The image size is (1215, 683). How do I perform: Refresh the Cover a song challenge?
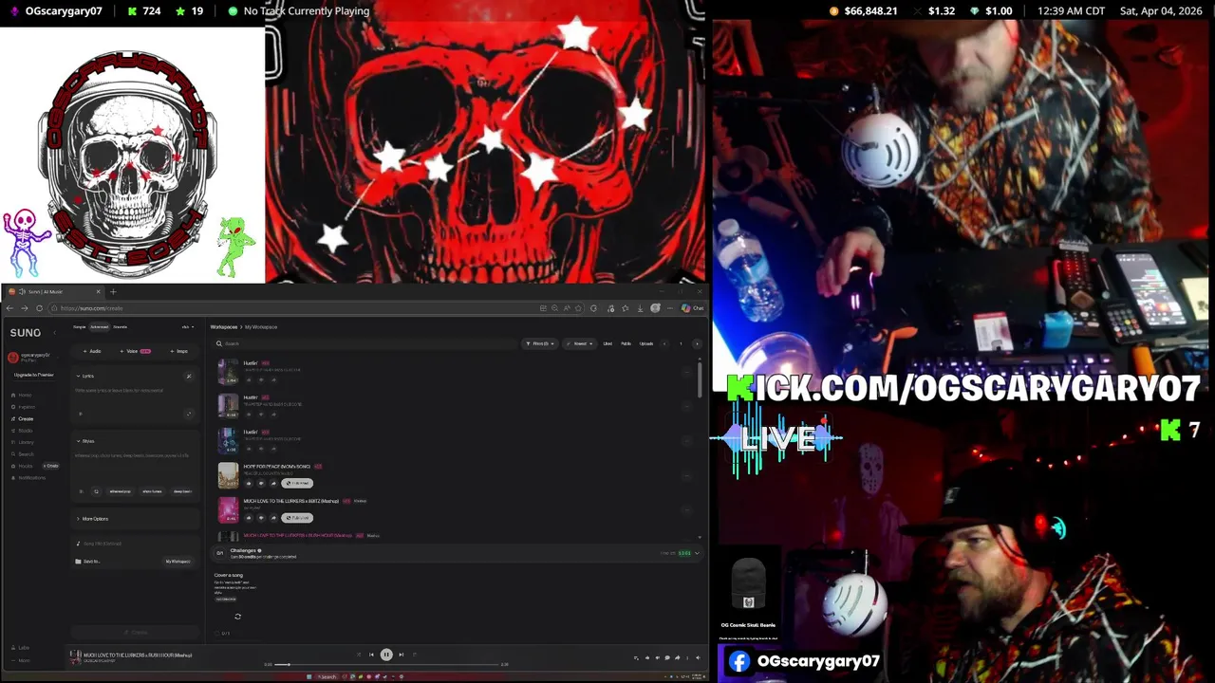point(237,617)
